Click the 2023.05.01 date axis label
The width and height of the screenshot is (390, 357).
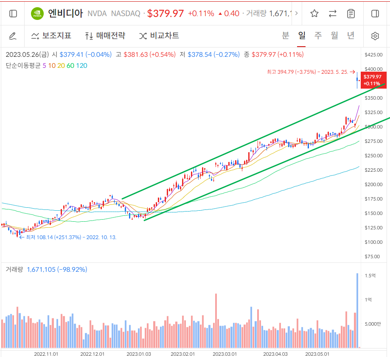pos(317,354)
